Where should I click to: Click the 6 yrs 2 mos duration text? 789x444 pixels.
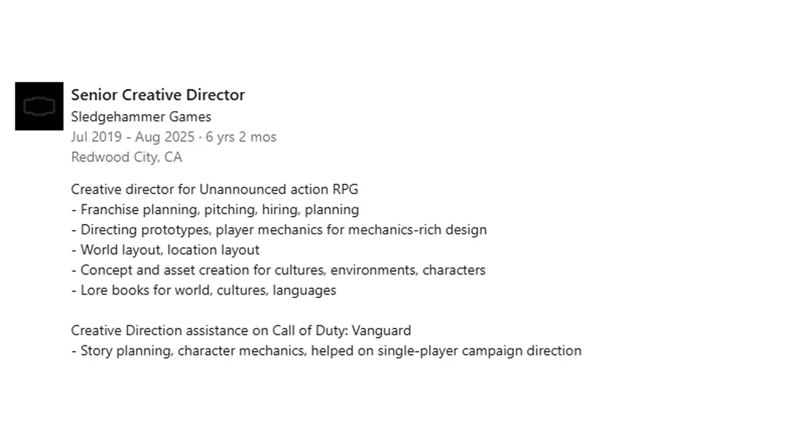241,137
